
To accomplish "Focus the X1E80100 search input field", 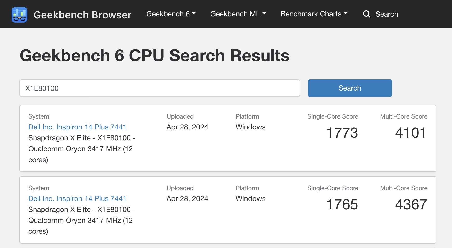I will (159, 88).
